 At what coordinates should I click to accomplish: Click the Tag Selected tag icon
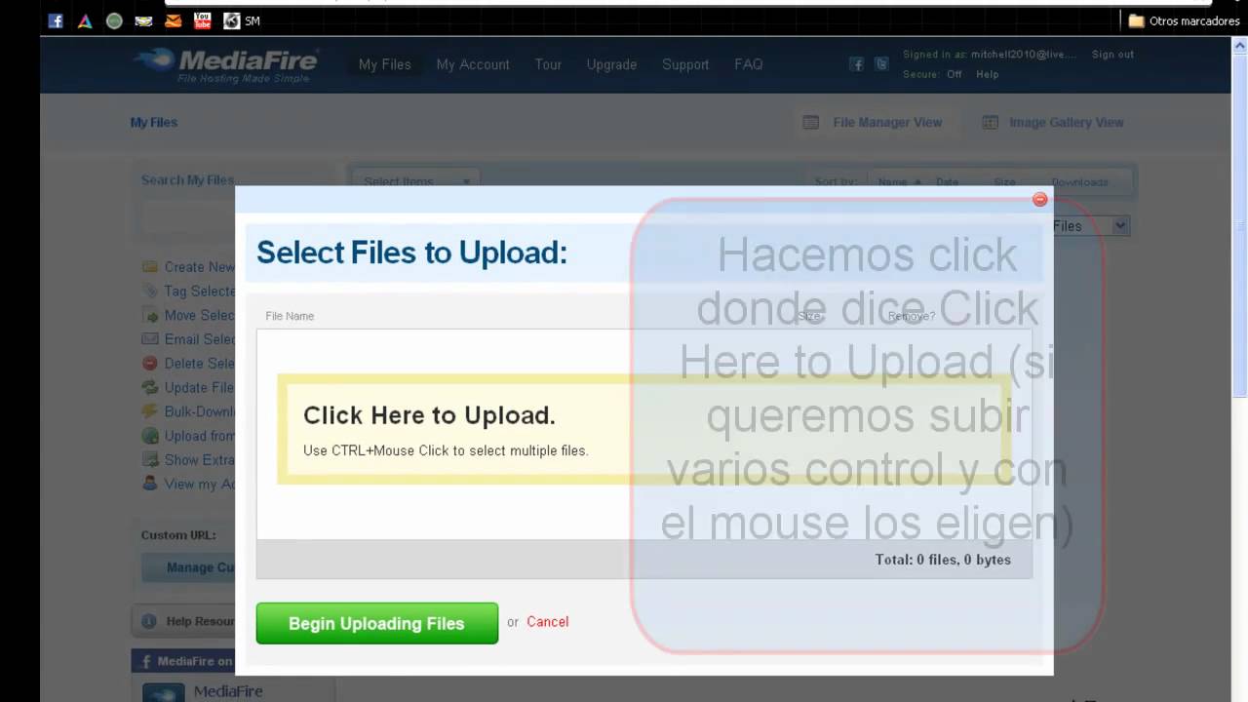pyautogui.click(x=150, y=291)
